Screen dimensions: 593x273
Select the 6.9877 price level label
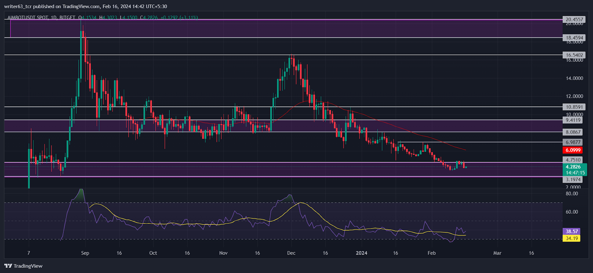tap(573, 142)
